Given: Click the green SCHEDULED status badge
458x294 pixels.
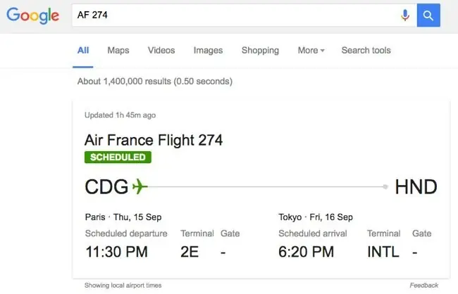Looking at the screenshot, I should pyautogui.click(x=118, y=157).
